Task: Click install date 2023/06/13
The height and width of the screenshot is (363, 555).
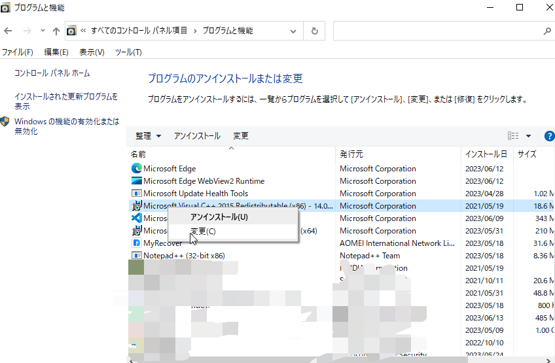Action: pos(484,317)
